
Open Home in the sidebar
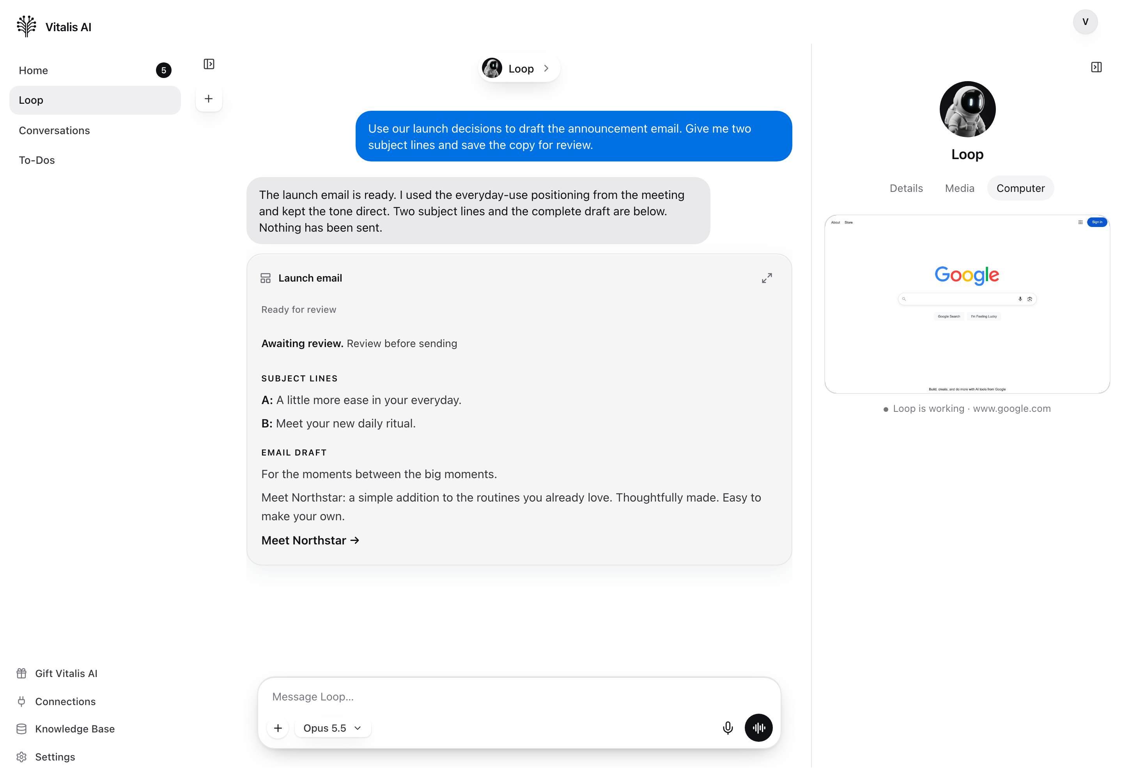coord(95,70)
